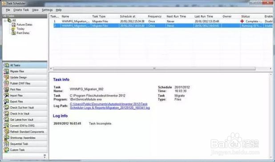Select Future Dates tree item
This screenshot has width=275, height=162.
tap(24, 25)
